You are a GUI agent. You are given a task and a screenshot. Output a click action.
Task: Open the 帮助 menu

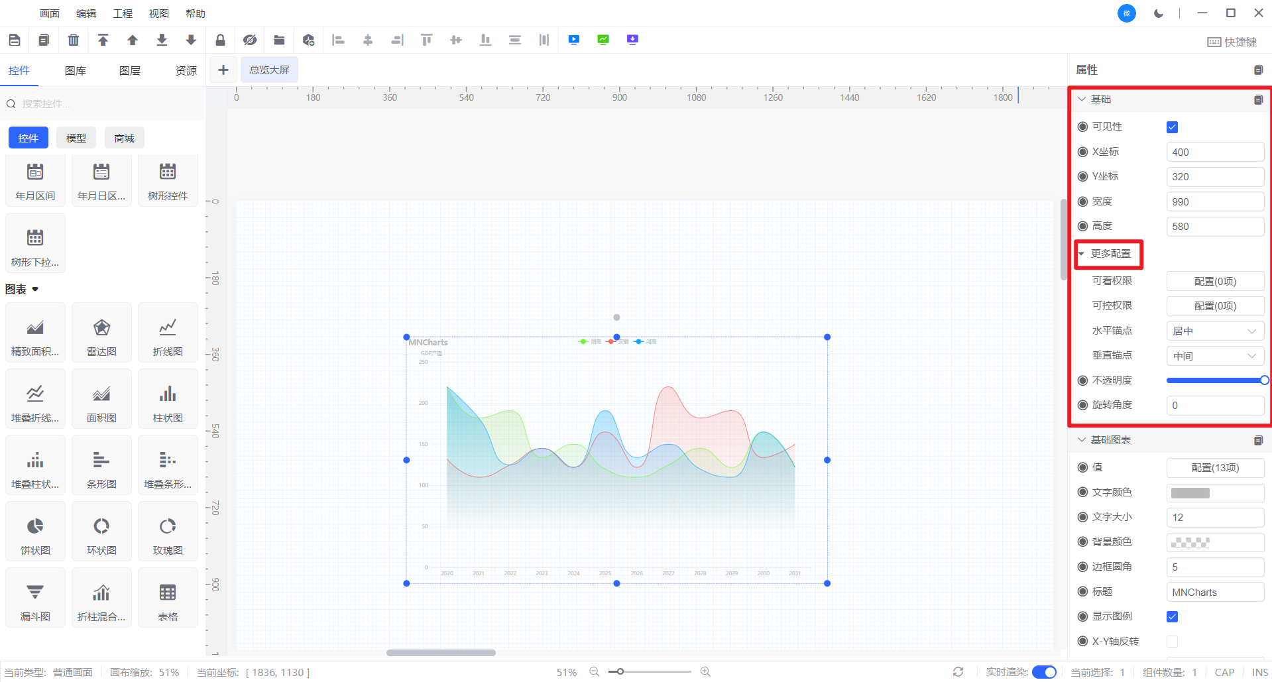tap(196, 13)
